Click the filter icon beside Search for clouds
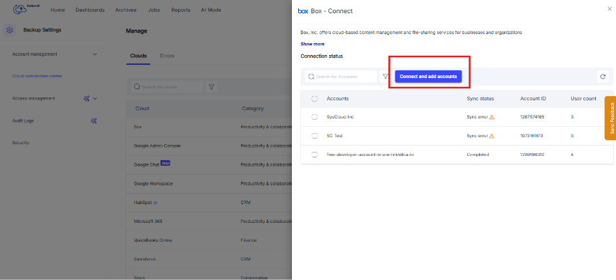This screenshot has width=616, height=280. [x=212, y=87]
